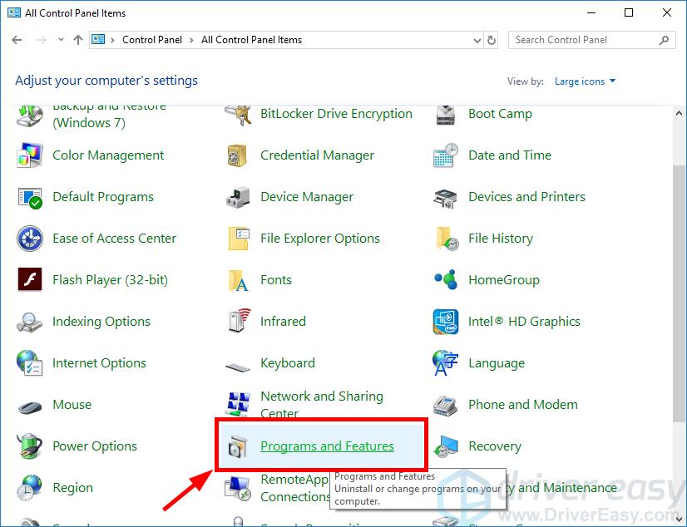The image size is (687, 527).
Task: Open the Recovery link
Action: pyautogui.click(x=495, y=446)
